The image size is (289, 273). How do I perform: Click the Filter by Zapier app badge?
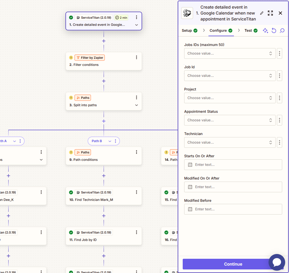(x=90, y=58)
